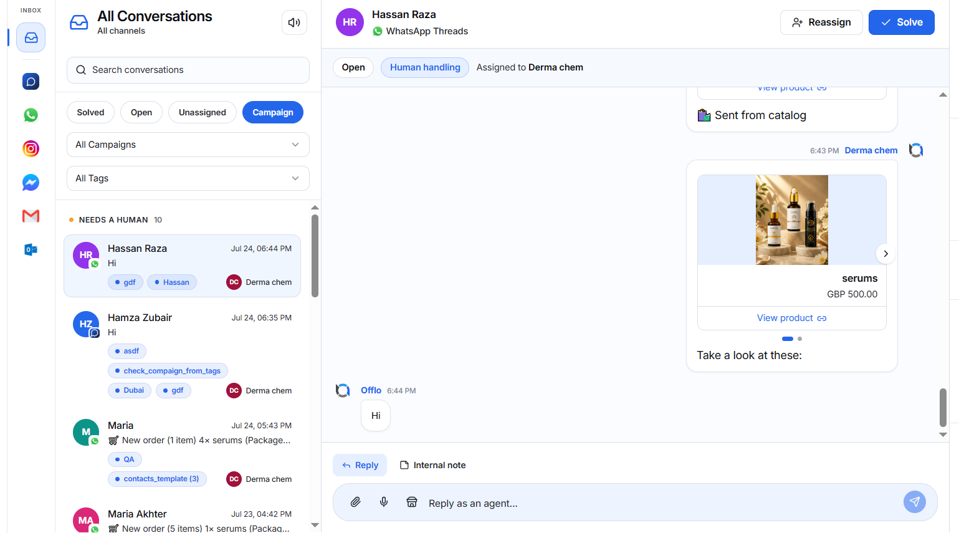959x533 pixels.
Task: Open the live chat channel icon
Action: coord(31,82)
